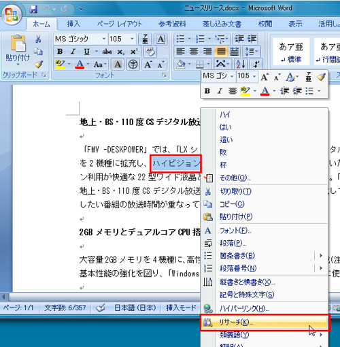Click enclosed character circle icon
Image resolution: width=340 pixels, height=347 pixels.
tap(133, 65)
